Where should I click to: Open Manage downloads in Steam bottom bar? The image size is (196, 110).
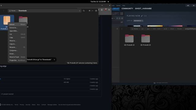tap(160, 83)
